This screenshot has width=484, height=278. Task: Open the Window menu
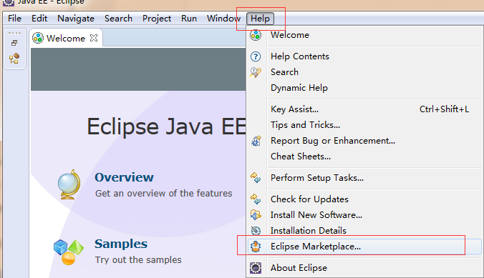click(223, 19)
